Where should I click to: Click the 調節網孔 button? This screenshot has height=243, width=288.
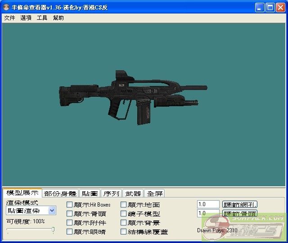(x=240, y=204)
